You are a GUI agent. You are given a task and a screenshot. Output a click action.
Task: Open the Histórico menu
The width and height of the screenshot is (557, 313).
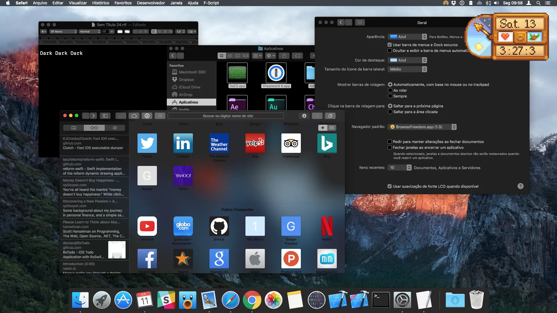[x=101, y=3]
